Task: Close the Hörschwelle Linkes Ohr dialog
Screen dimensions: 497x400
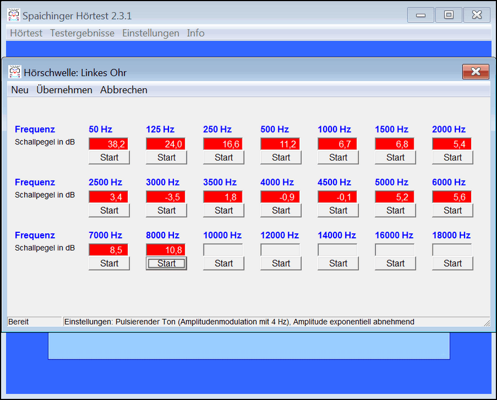Action: (475, 72)
